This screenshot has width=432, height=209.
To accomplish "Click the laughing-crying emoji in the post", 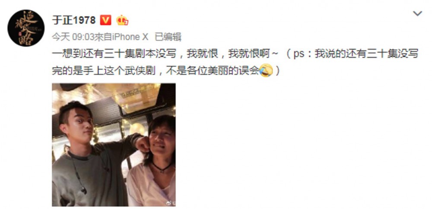I will click(x=266, y=70).
